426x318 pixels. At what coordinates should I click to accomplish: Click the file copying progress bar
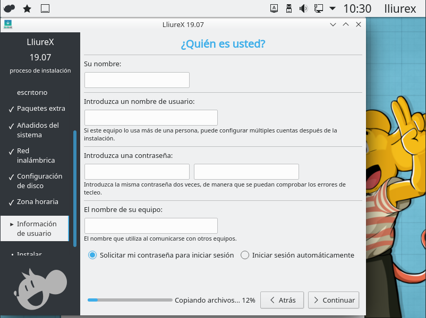tap(130, 300)
